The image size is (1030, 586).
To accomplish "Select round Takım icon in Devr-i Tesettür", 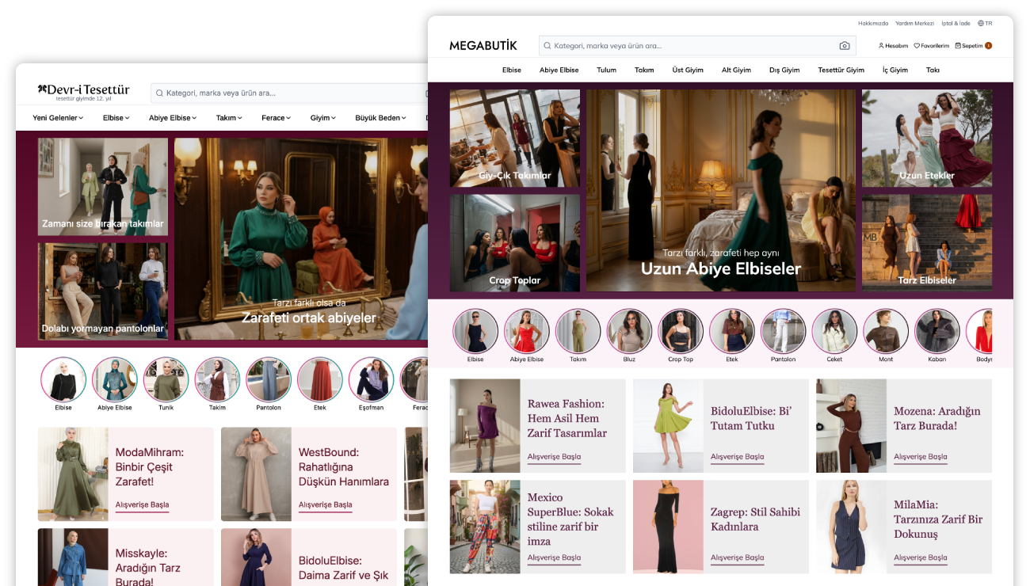I will coord(217,379).
